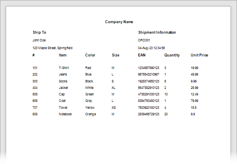Click EAN 1234567890123
This screenshot has width=237, height=164.
(x=149, y=68)
